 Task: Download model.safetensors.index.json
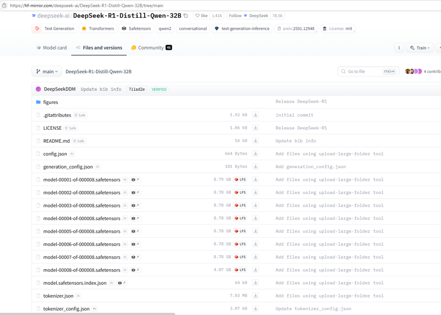pos(255,283)
